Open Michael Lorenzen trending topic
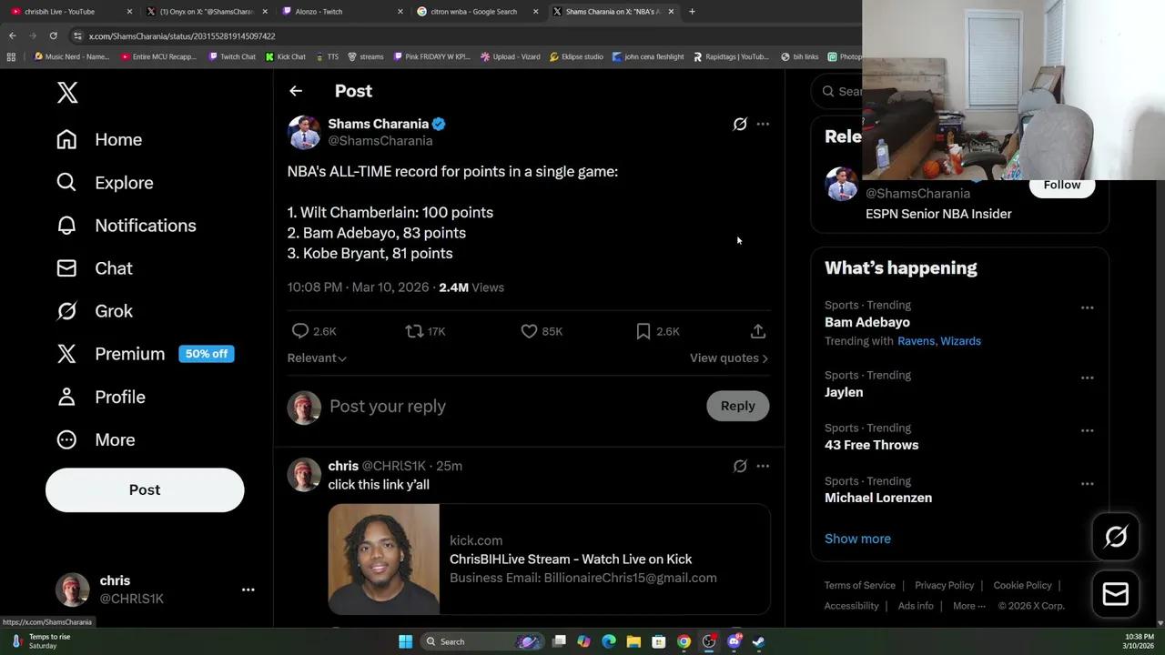Viewport: 1165px width, 655px height. [x=878, y=498]
